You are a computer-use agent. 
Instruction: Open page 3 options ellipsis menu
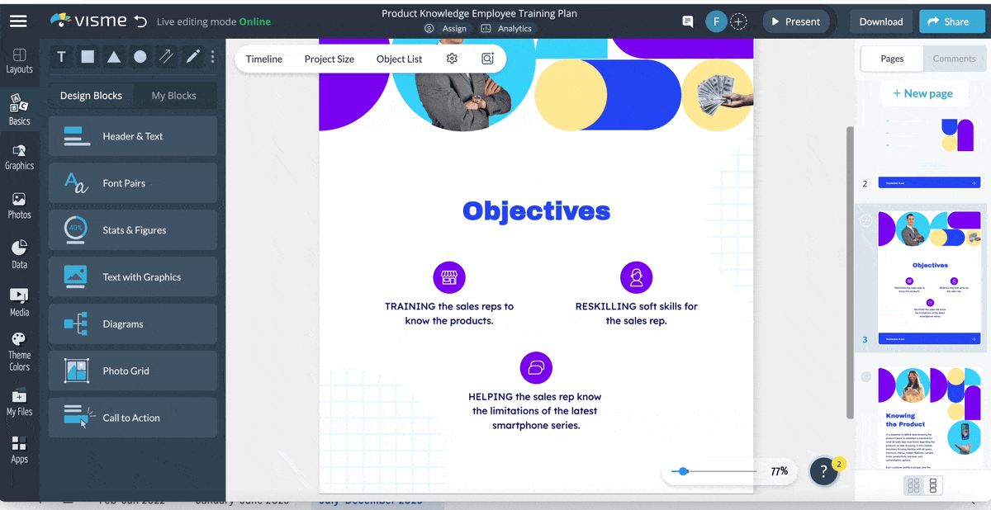[x=865, y=220]
